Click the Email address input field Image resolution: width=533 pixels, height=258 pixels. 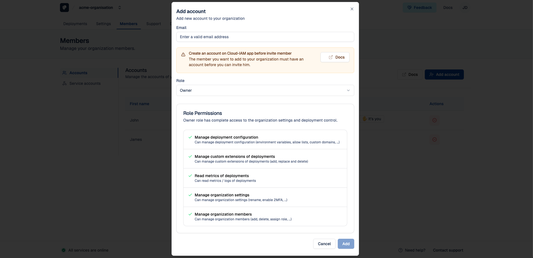click(265, 37)
